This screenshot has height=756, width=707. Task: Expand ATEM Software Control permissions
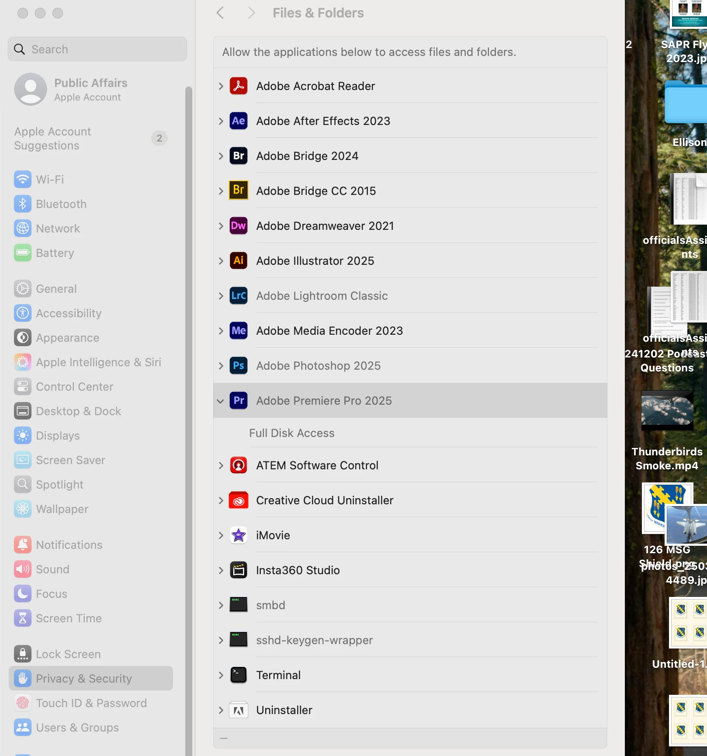[x=221, y=465]
